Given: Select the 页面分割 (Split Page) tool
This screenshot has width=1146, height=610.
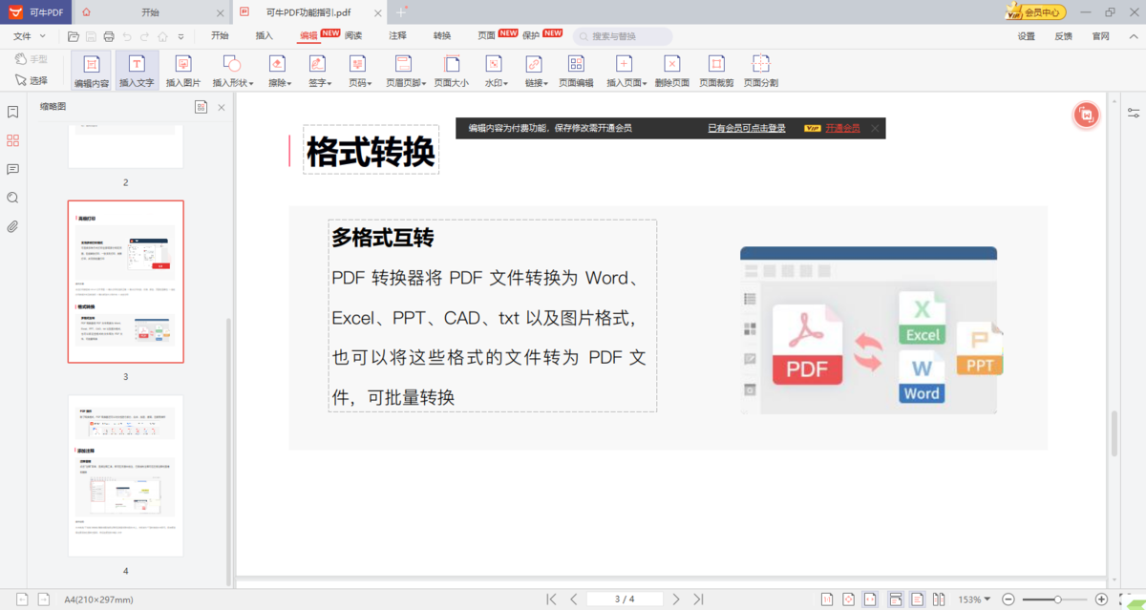Looking at the screenshot, I should point(760,71).
